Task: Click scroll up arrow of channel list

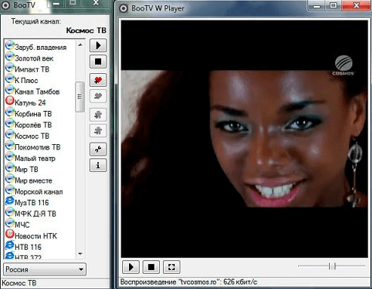Action: (x=80, y=45)
